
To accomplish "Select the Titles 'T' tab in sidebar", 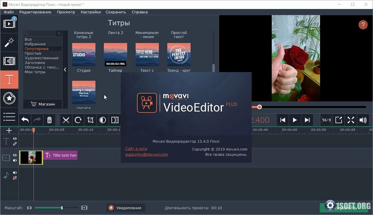I will (x=9, y=80).
